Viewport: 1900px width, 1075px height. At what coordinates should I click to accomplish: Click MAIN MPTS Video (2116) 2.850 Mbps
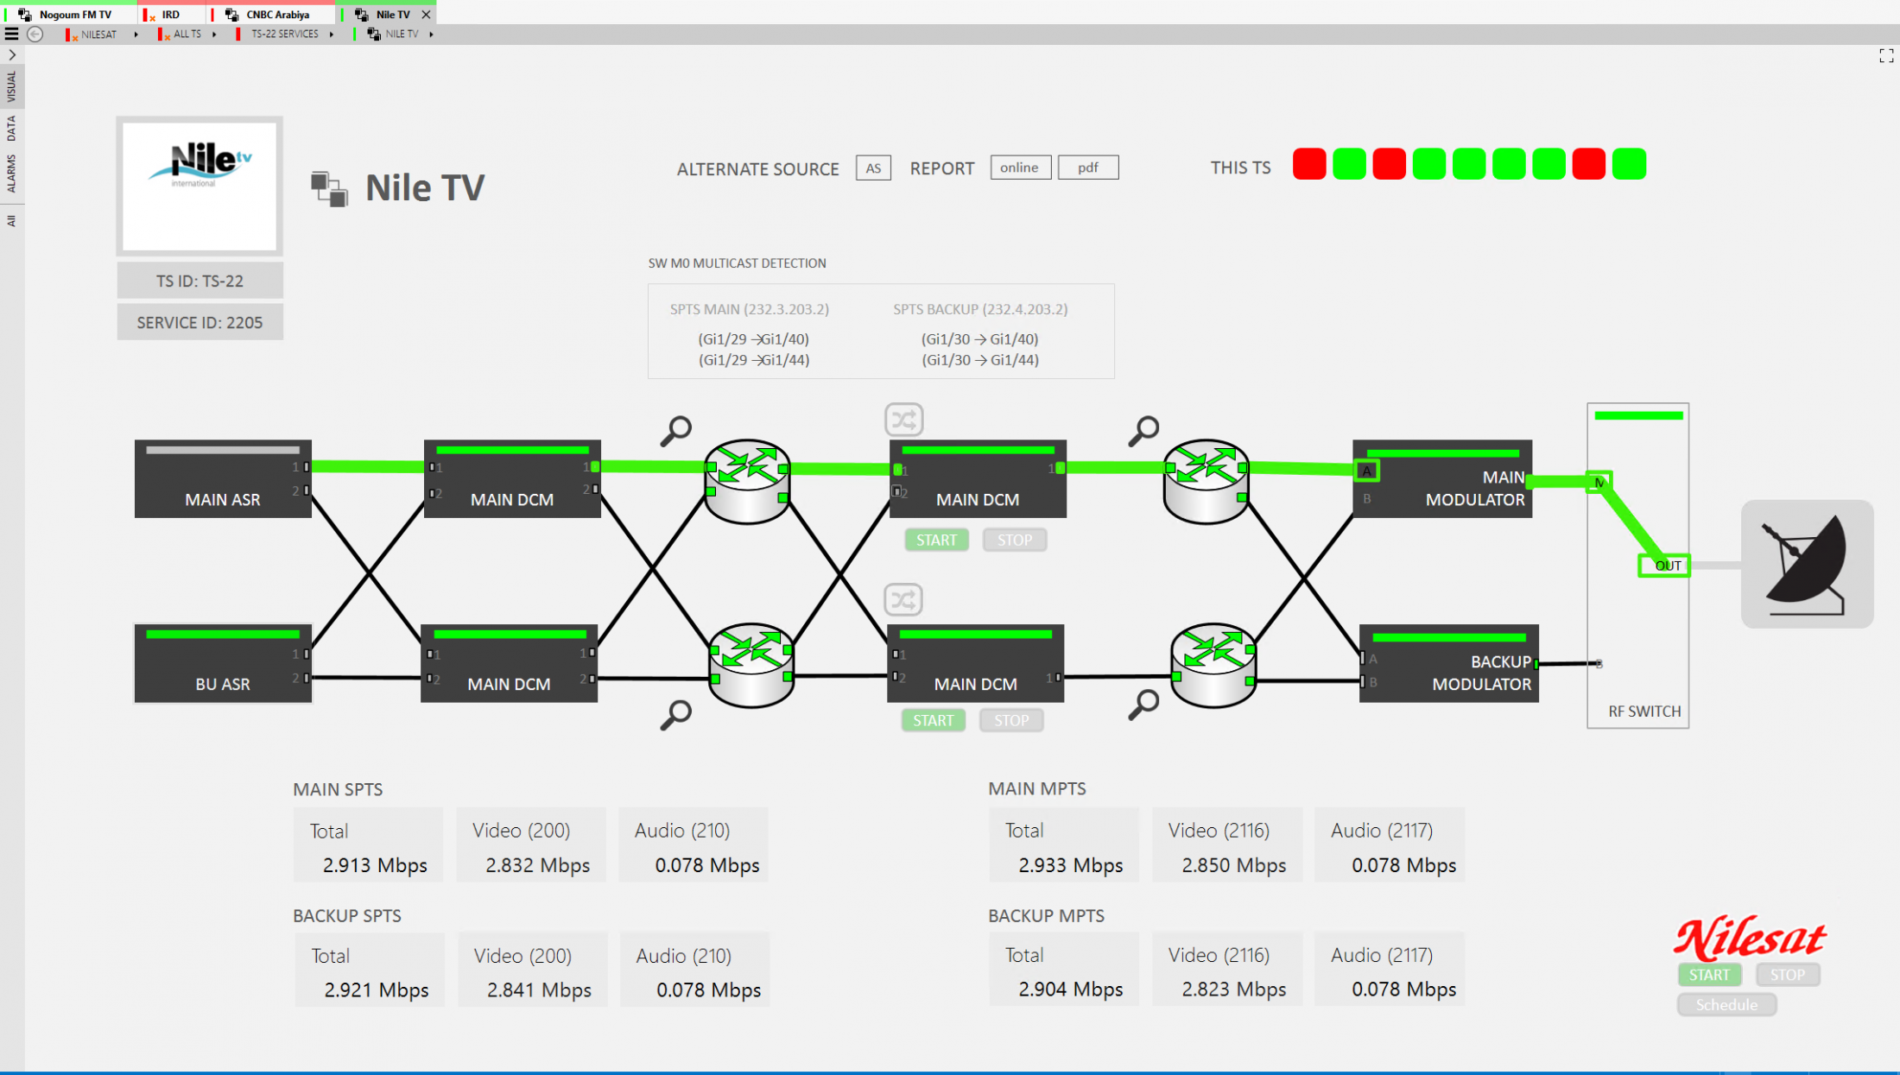[1233, 865]
